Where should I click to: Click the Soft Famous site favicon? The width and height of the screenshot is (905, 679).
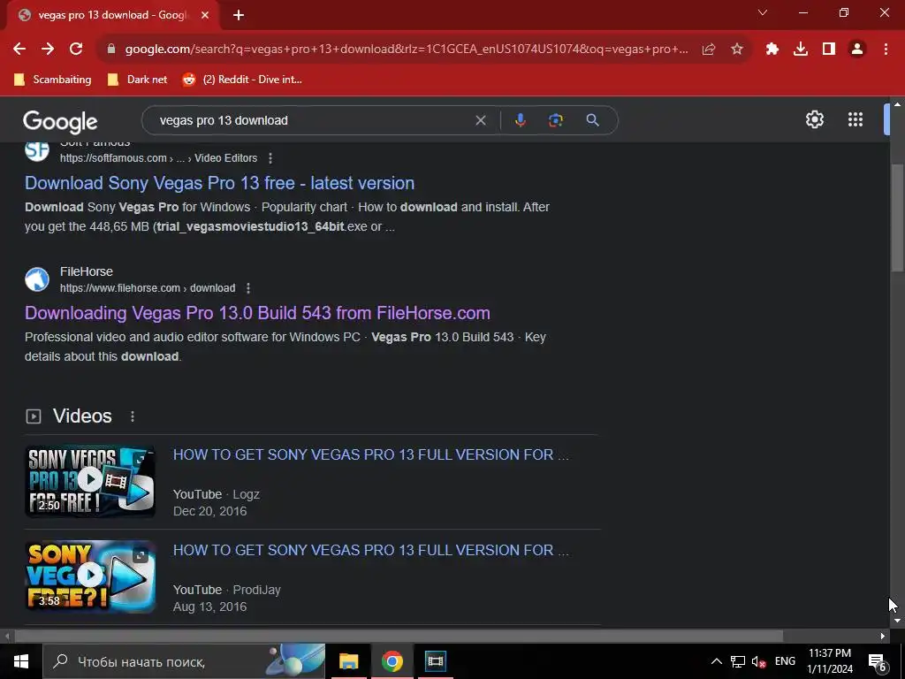37,151
